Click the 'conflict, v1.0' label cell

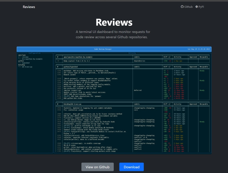click(x=140, y=137)
